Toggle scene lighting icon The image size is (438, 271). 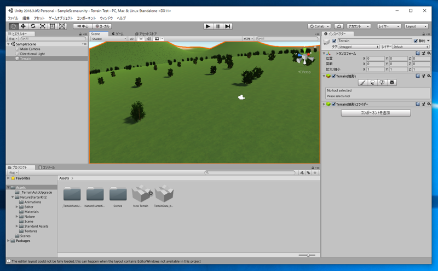tap(141, 39)
